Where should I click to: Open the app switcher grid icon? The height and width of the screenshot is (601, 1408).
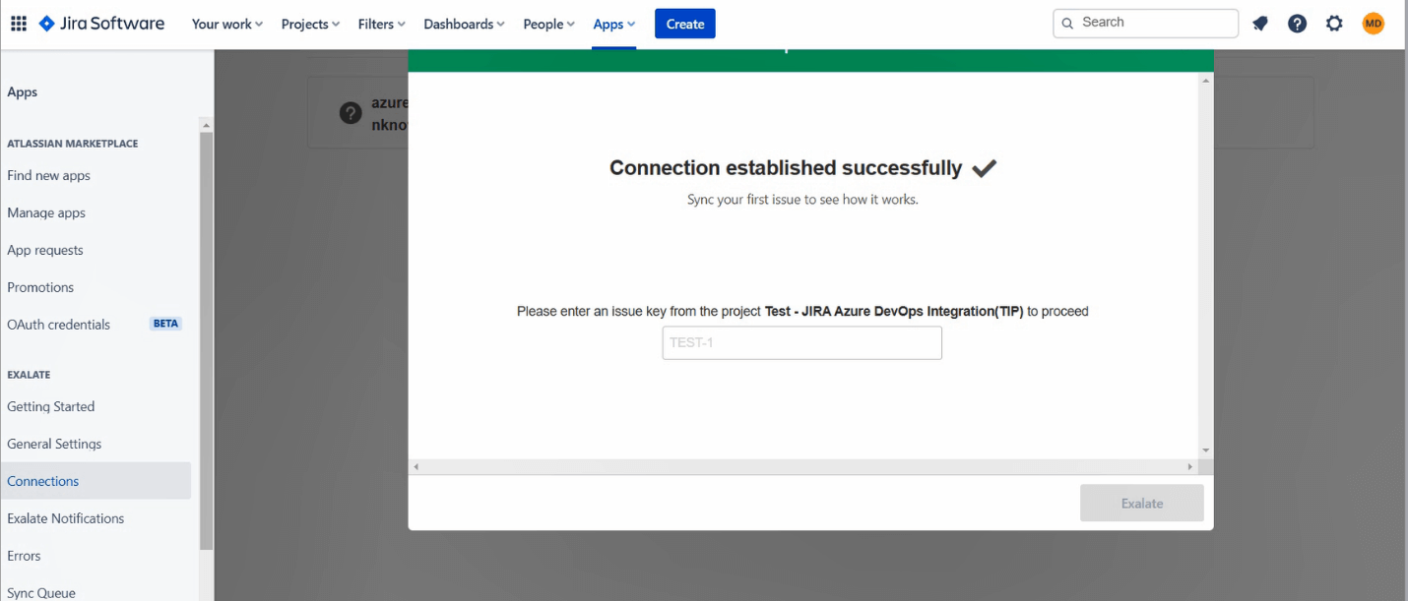[x=18, y=24]
